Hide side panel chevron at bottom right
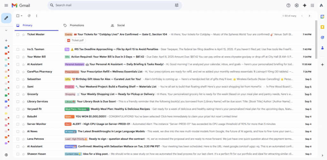This screenshot has width=327, height=160. [x=323, y=155]
